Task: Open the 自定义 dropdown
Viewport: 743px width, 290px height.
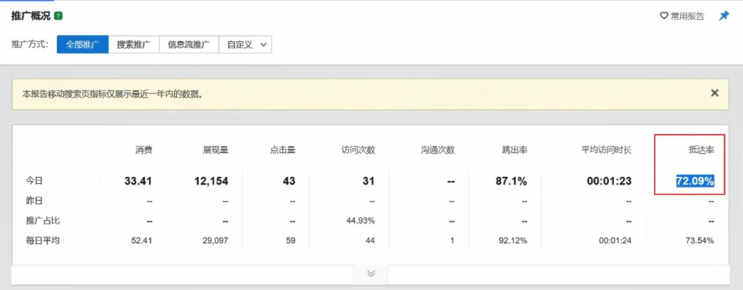Action: point(245,44)
